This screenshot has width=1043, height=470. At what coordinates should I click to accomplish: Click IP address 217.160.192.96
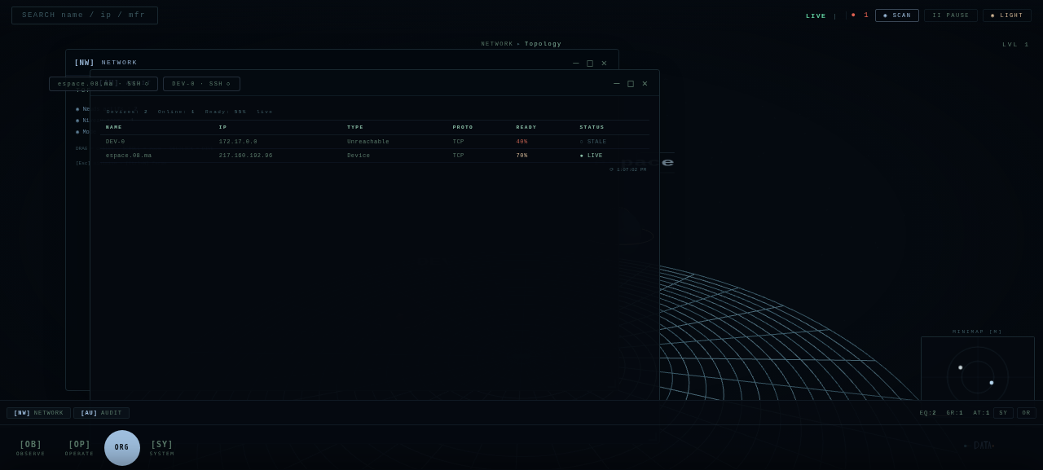coord(245,156)
